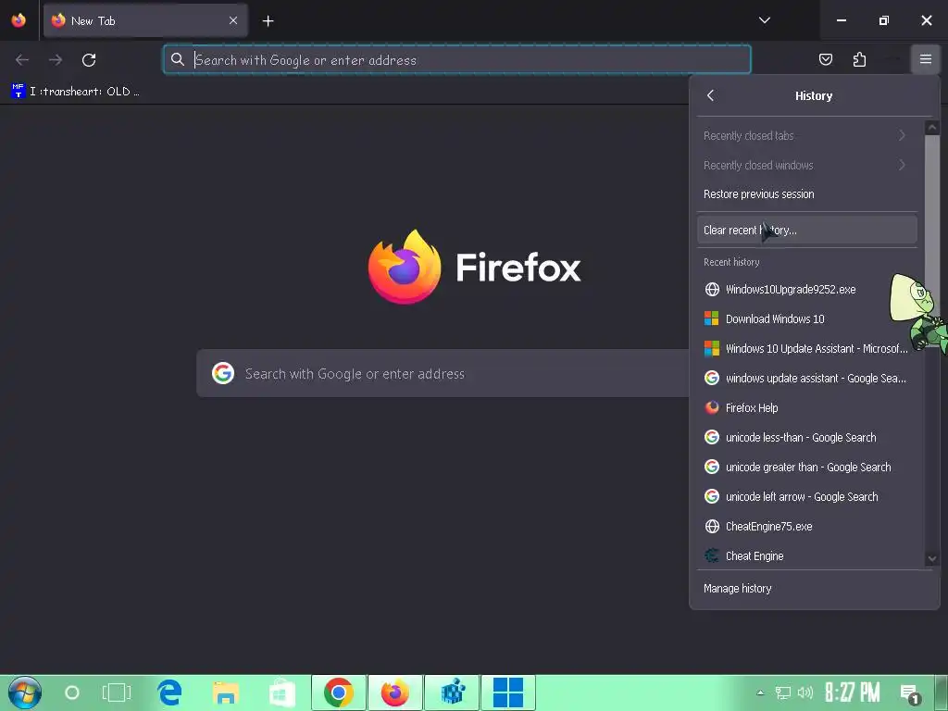Expand Recently closed windows

807,165
